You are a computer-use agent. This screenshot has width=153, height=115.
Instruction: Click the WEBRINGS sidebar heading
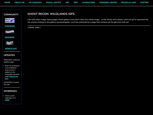pos(10,91)
